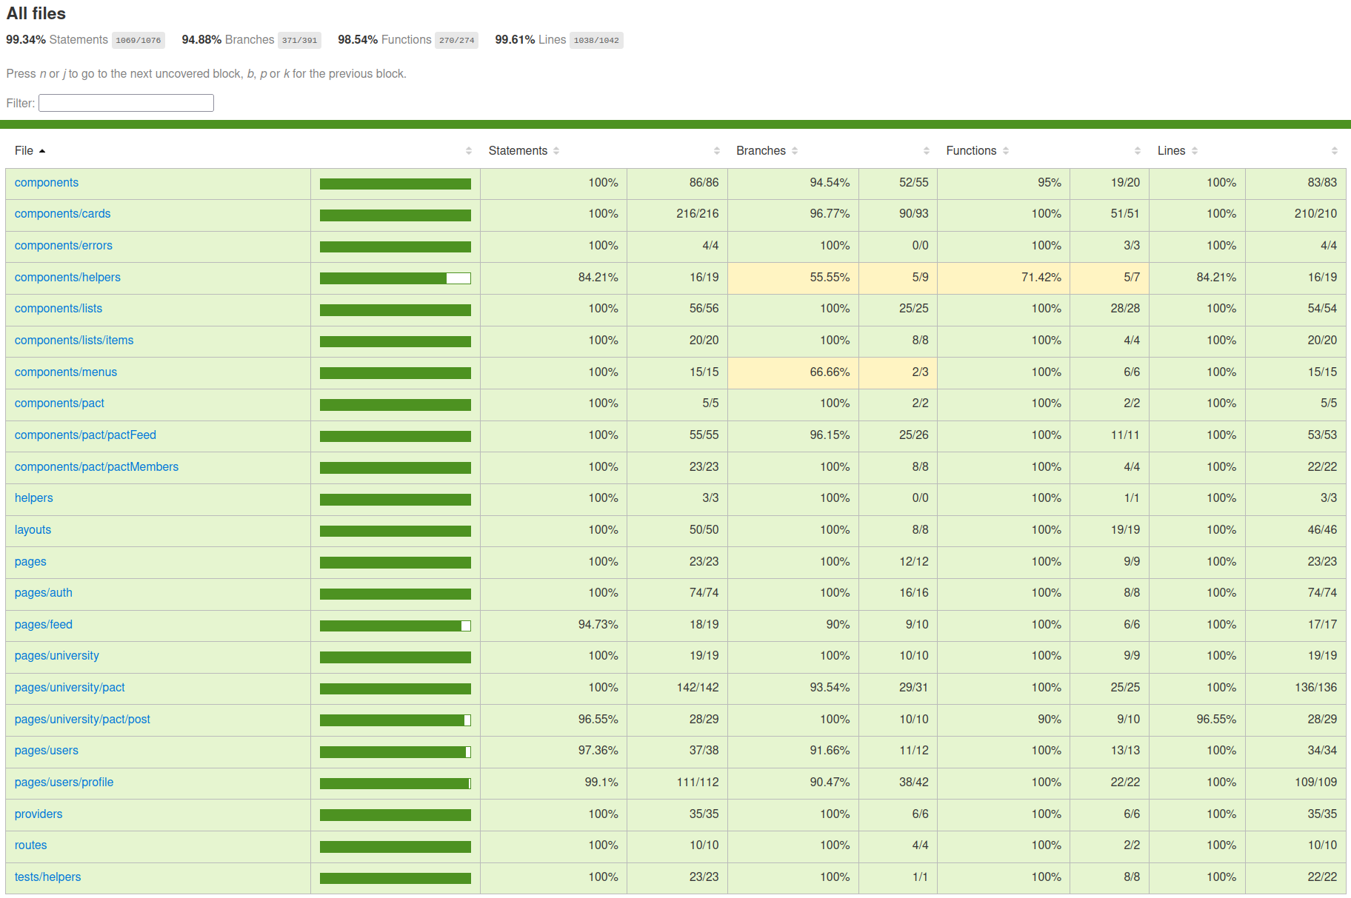Open the pages/auth link
Viewport: 1351px width, 898px height.
pos(44,593)
